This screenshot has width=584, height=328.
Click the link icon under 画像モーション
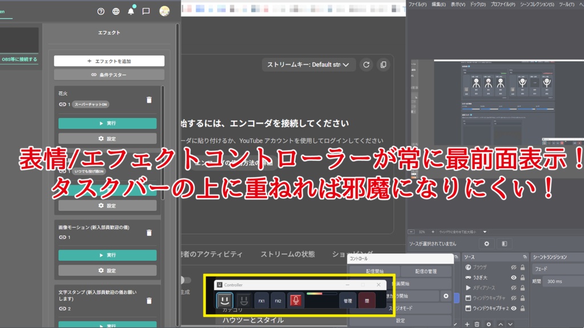[63, 237]
